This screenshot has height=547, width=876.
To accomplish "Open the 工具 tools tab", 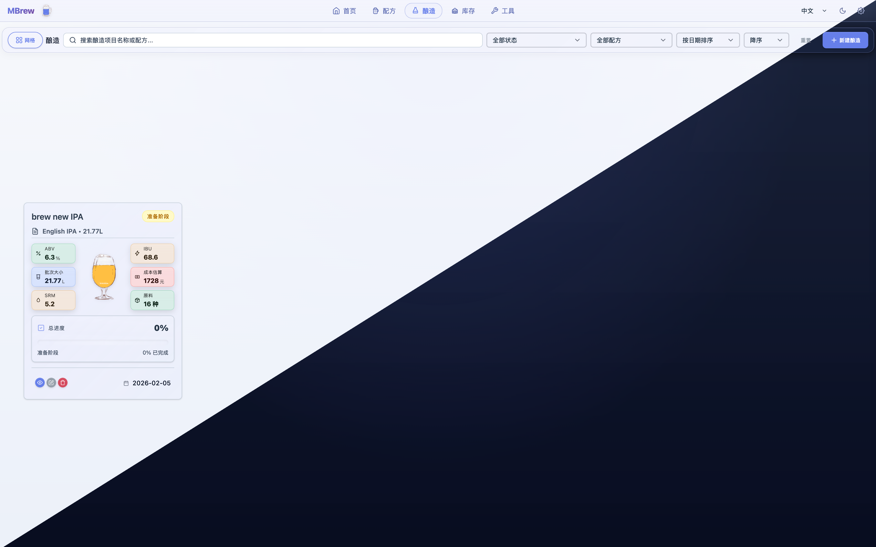I will click(503, 11).
